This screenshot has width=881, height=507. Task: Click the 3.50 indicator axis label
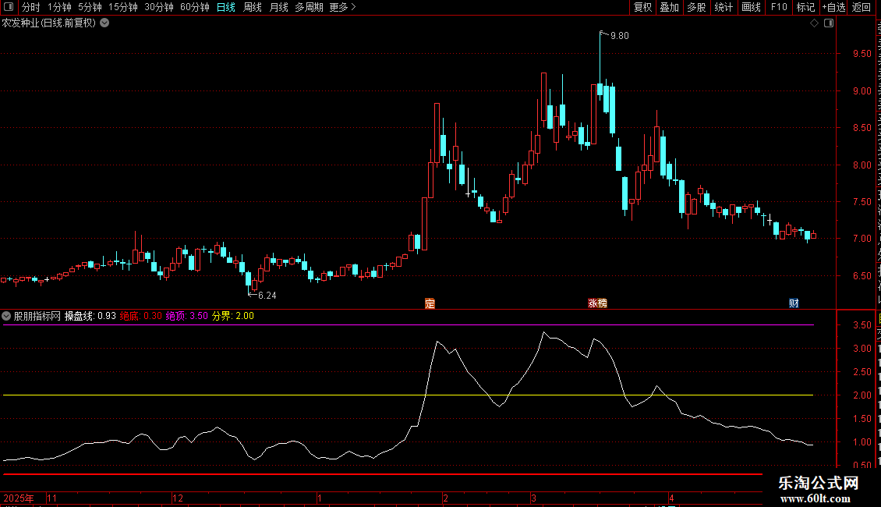click(862, 325)
